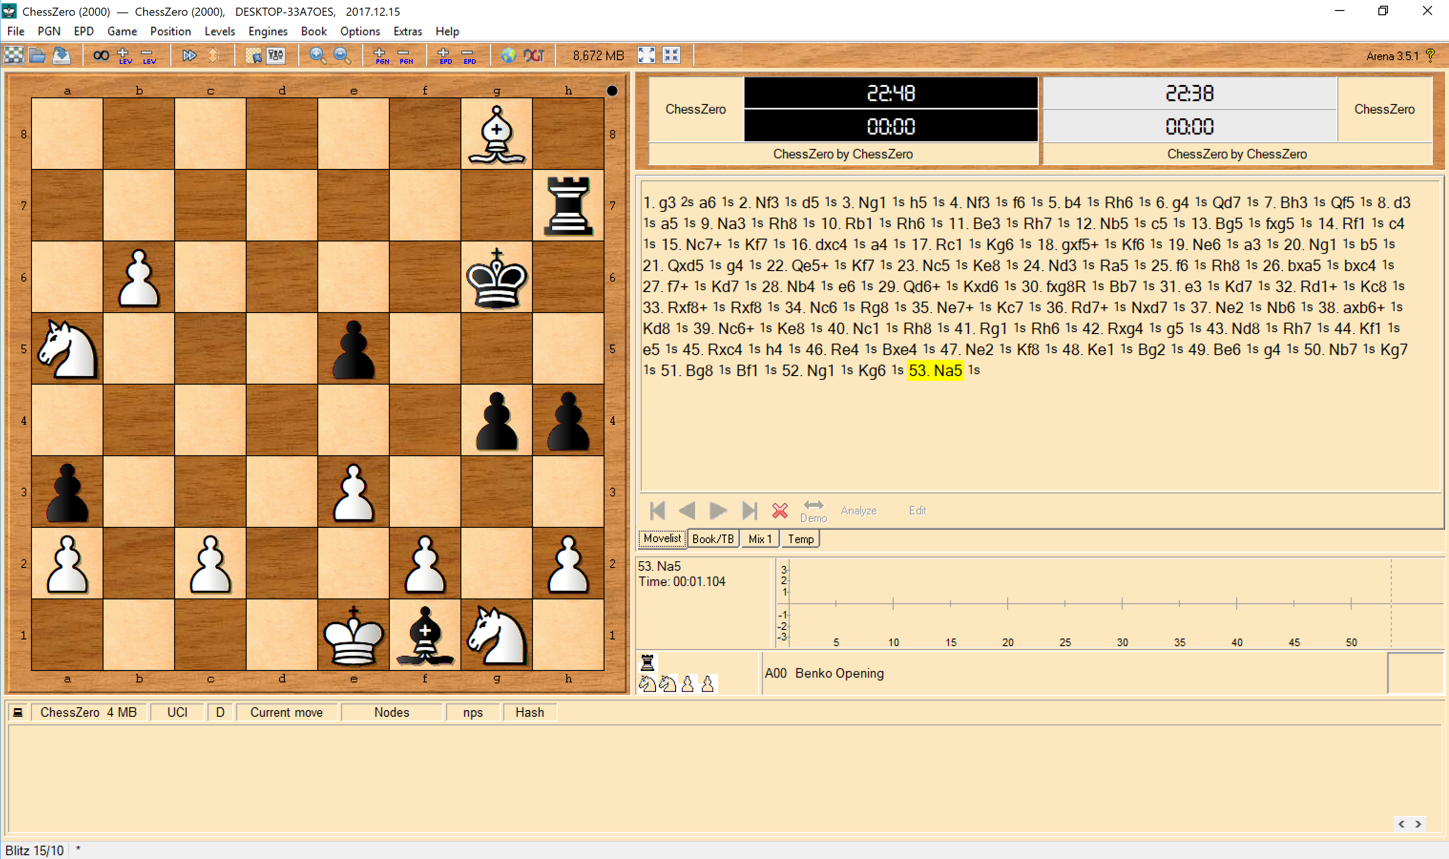The width and height of the screenshot is (1449, 859).
Task: Toggle the engine panel icon beside ChessZero
Action: pyautogui.click(x=18, y=712)
